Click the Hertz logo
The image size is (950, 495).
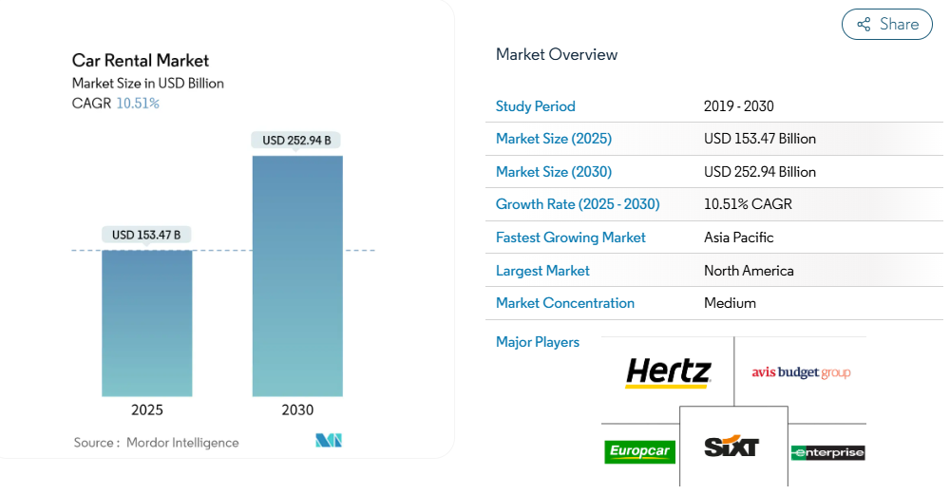[668, 372]
